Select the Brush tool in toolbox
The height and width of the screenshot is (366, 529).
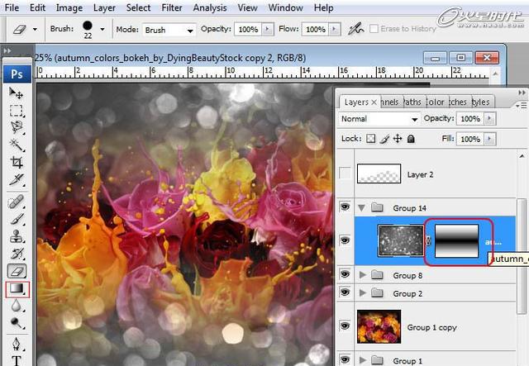pyautogui.click(x=16, y=219)
